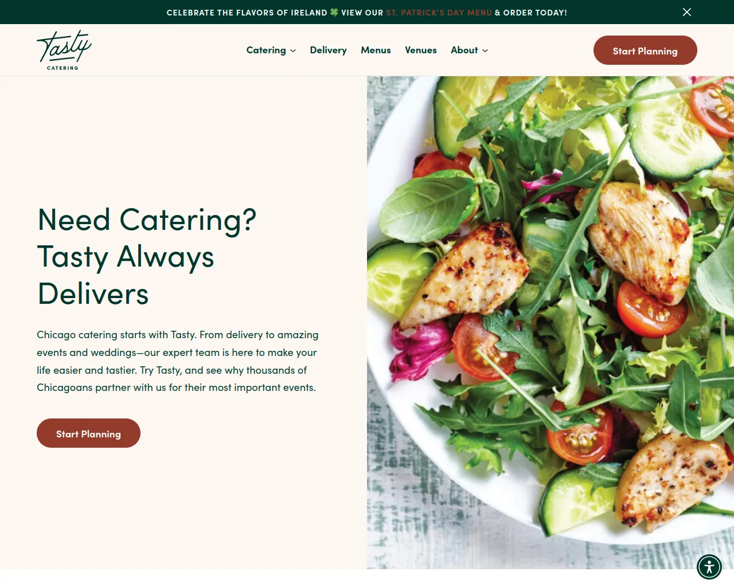Click Start Planning in the header
734x587 pixels.
point(645,50)
